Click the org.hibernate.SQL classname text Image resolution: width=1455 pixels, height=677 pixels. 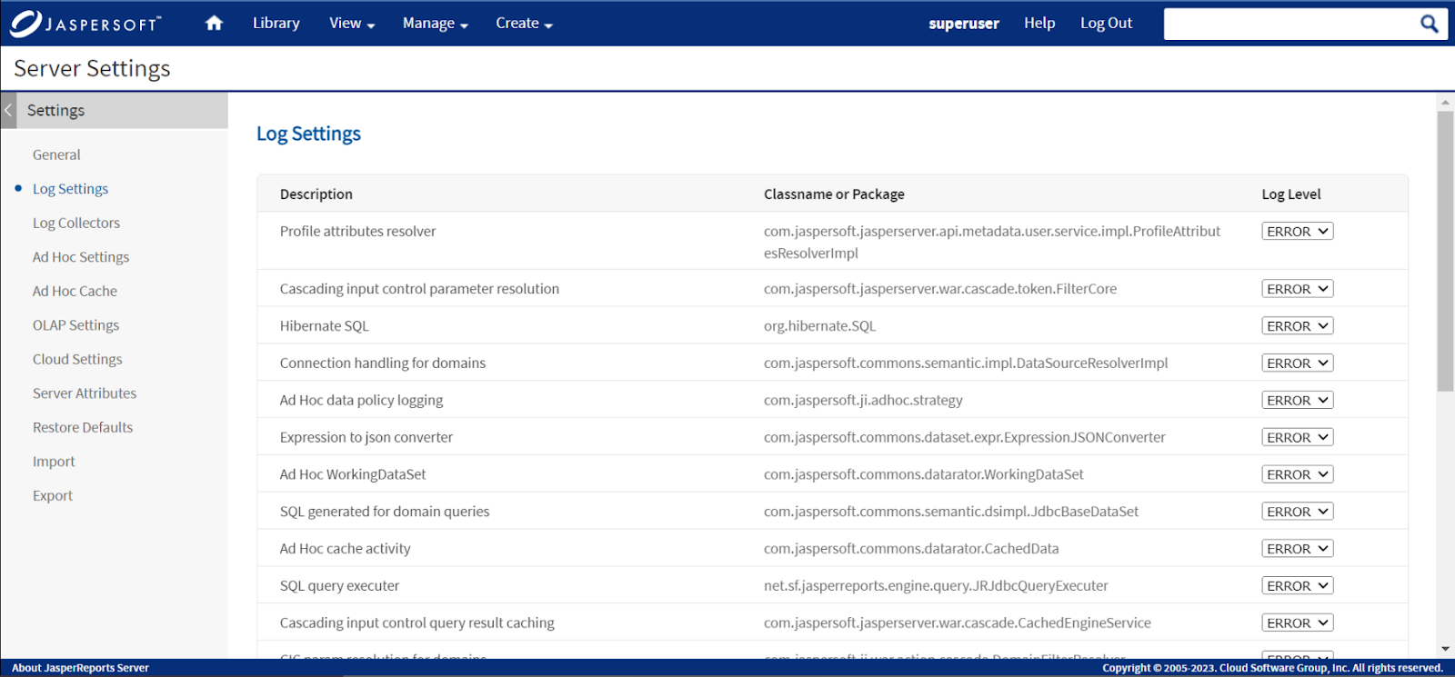[x=820, y=326]
